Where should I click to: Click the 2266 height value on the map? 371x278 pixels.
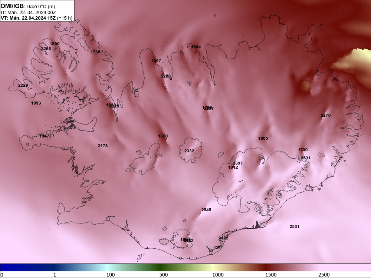click(x=46, y=49)
